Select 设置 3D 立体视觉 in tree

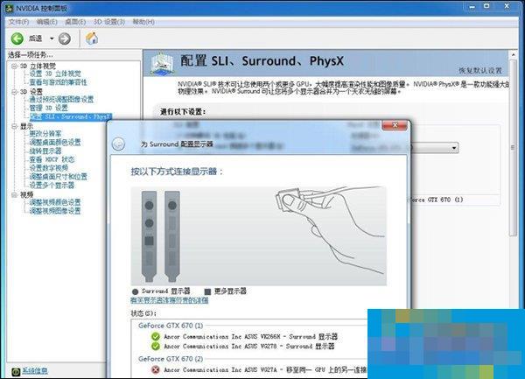[55, 74]
